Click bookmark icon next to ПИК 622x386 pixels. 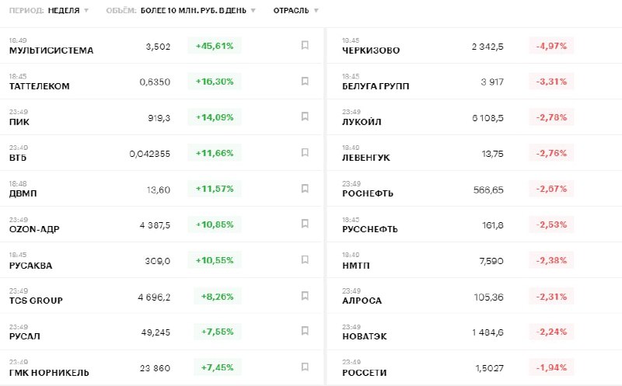305,116
